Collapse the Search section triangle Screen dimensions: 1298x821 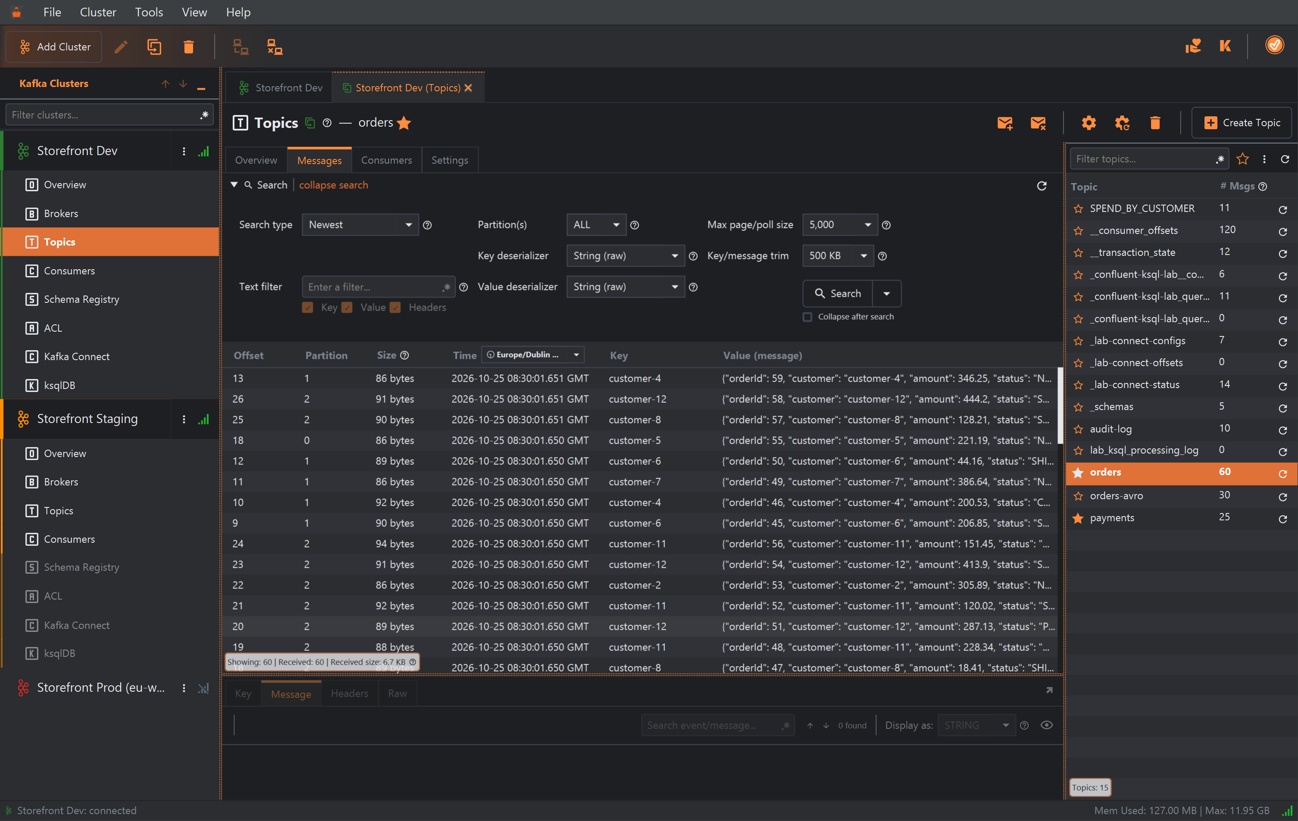click(x=234, y=185)
